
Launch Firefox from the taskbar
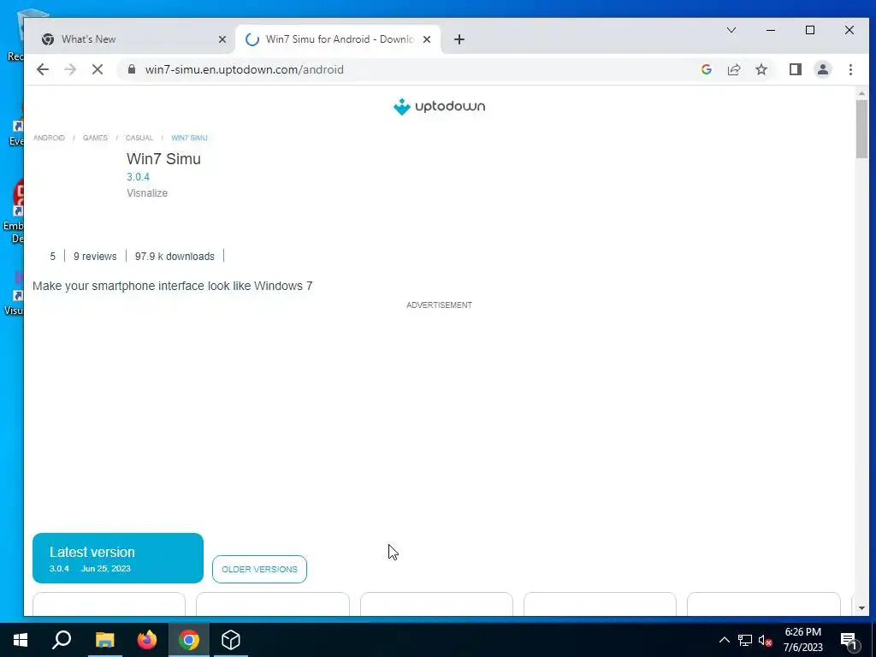[147, 640]
